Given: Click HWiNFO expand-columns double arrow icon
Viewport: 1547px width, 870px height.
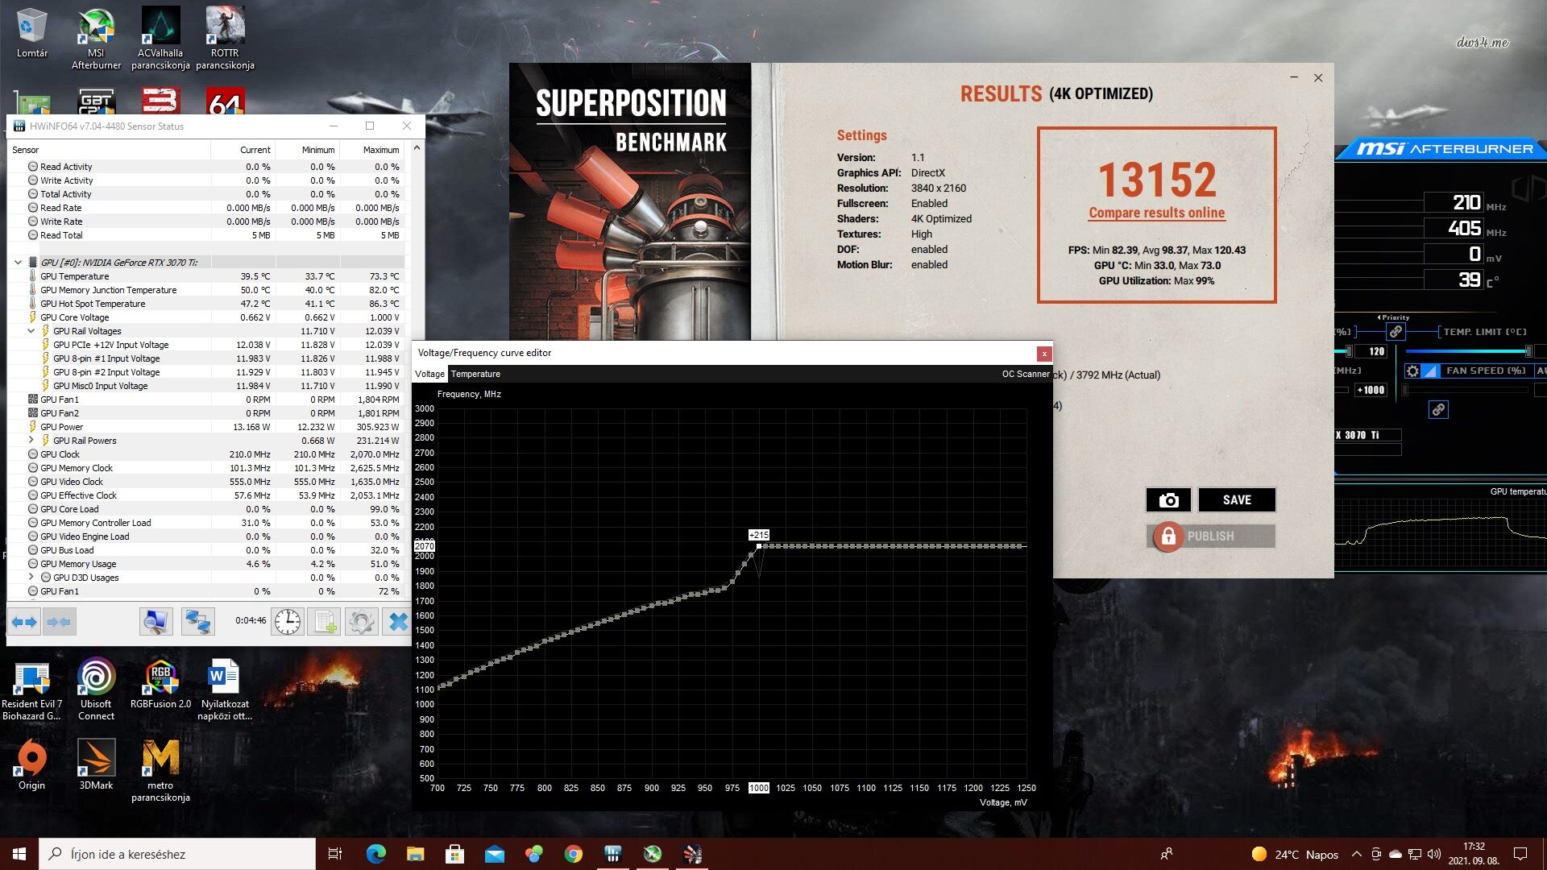Looking at the screenshot, I should tap(24, 622).
